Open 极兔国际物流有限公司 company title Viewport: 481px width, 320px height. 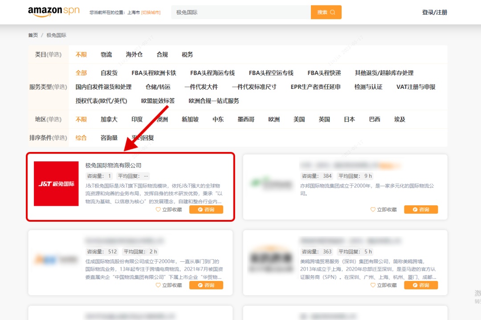(113, 165)
